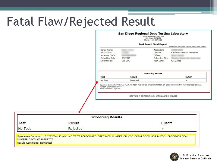Select No Test cell in enlarged table
Screen dimensions: 217x163
24,129
